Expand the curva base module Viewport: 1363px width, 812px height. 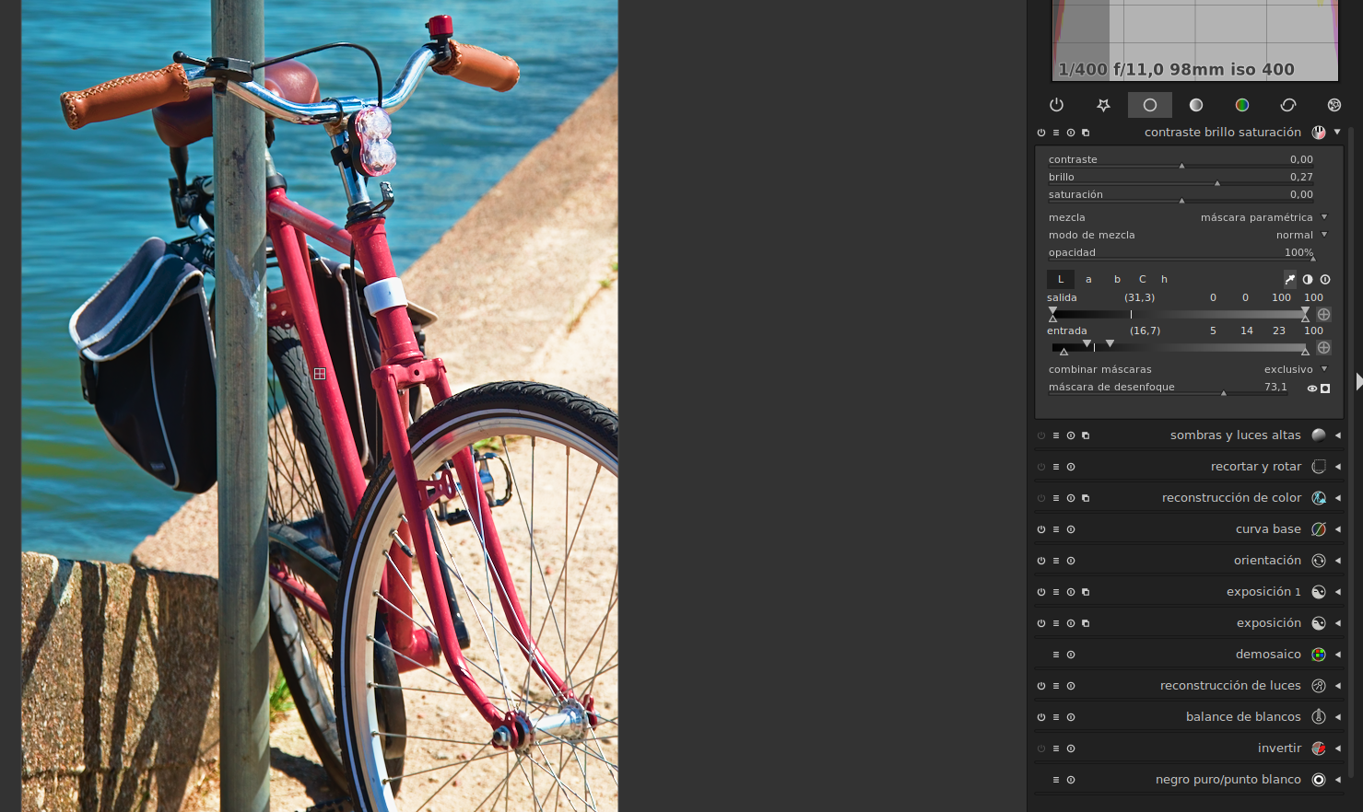point(1337,529)
